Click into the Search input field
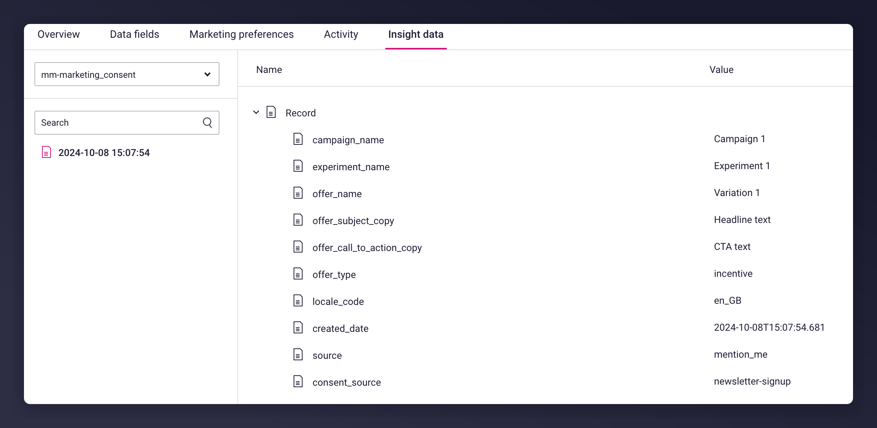This screenshot has height=428, width=877. (127, 123)
